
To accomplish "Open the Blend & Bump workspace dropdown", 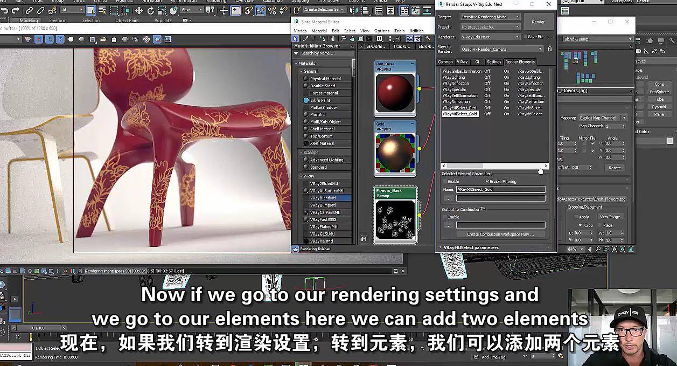I will [597, 38].
